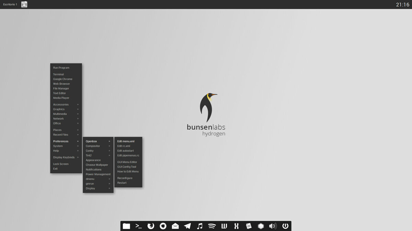Launch the music player from the dock
The width and height of the screenshot is (412, 231).
point(199,226)
